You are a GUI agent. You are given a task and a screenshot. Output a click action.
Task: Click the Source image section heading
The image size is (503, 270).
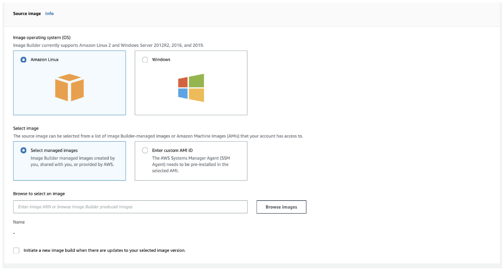pos(27,14)
